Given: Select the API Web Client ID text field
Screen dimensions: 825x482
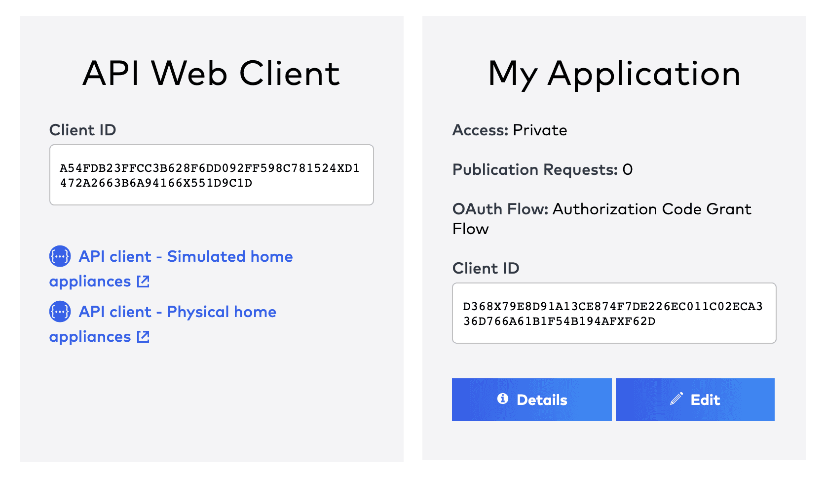Looking at the screenshot, I should click(211, 175).
